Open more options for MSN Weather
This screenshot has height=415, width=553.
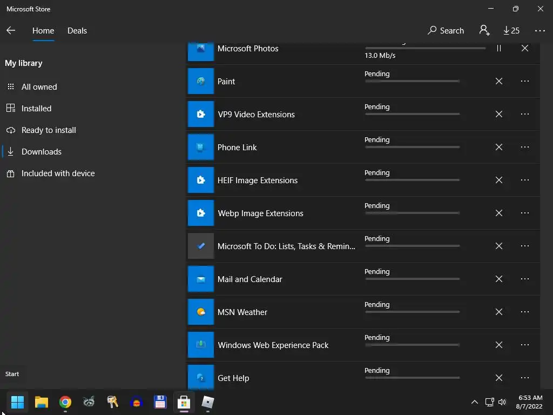[525, 312]
